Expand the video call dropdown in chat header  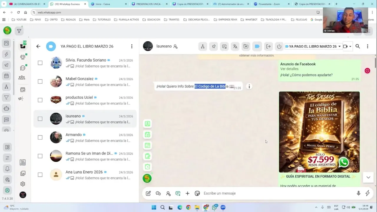click(350, 47)
